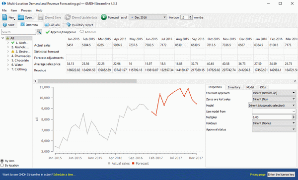Click the Save floppy disk icon
Viewport: 298px width, 180px height.
point(41,17)
